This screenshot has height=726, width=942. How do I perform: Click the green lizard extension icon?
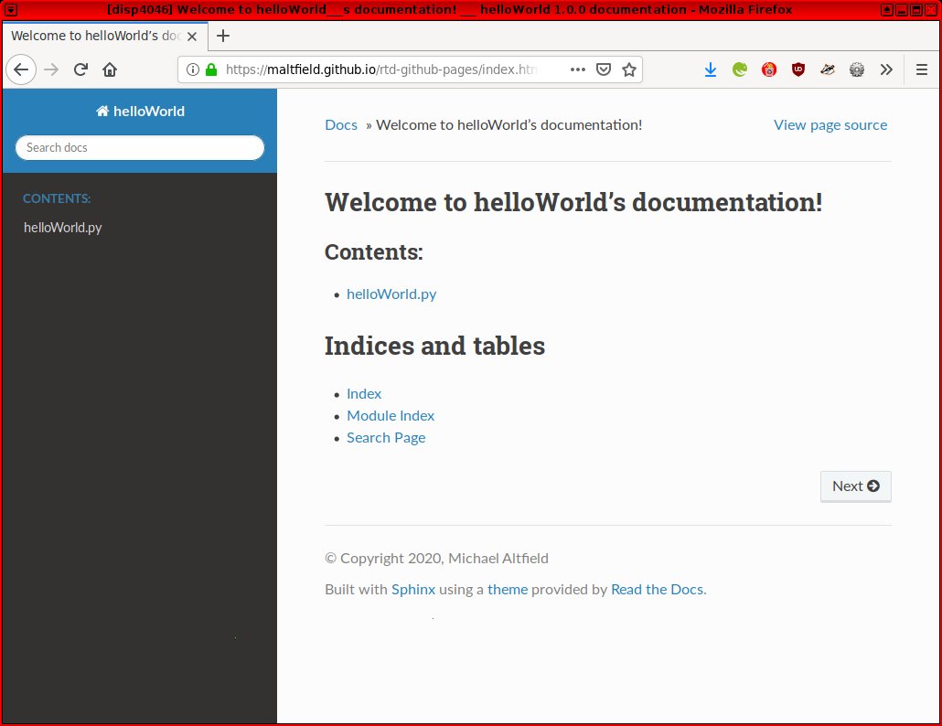pos(740,69)
